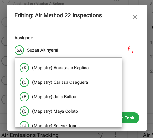Select (Mapistry) Maya Colato entry
The width and height of the screenshot is (153, 138).
pos(68,111)
